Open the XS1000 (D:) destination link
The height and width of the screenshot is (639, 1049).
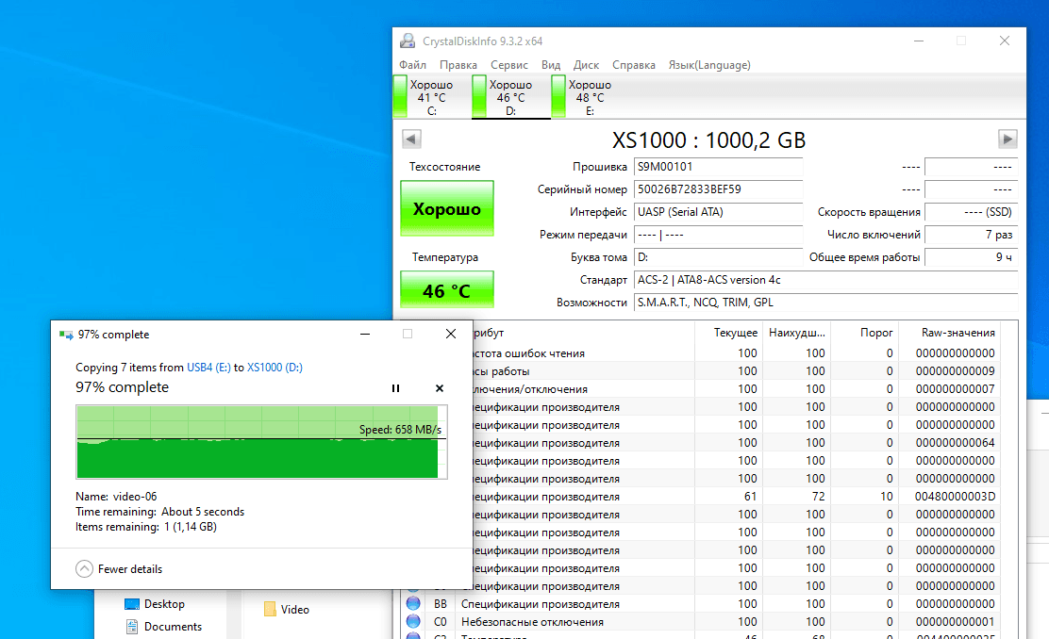[275, 368]
